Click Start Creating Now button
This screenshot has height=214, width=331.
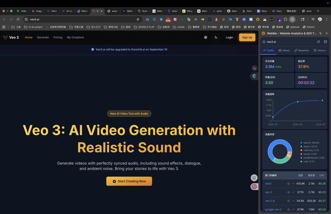(129, 181)
